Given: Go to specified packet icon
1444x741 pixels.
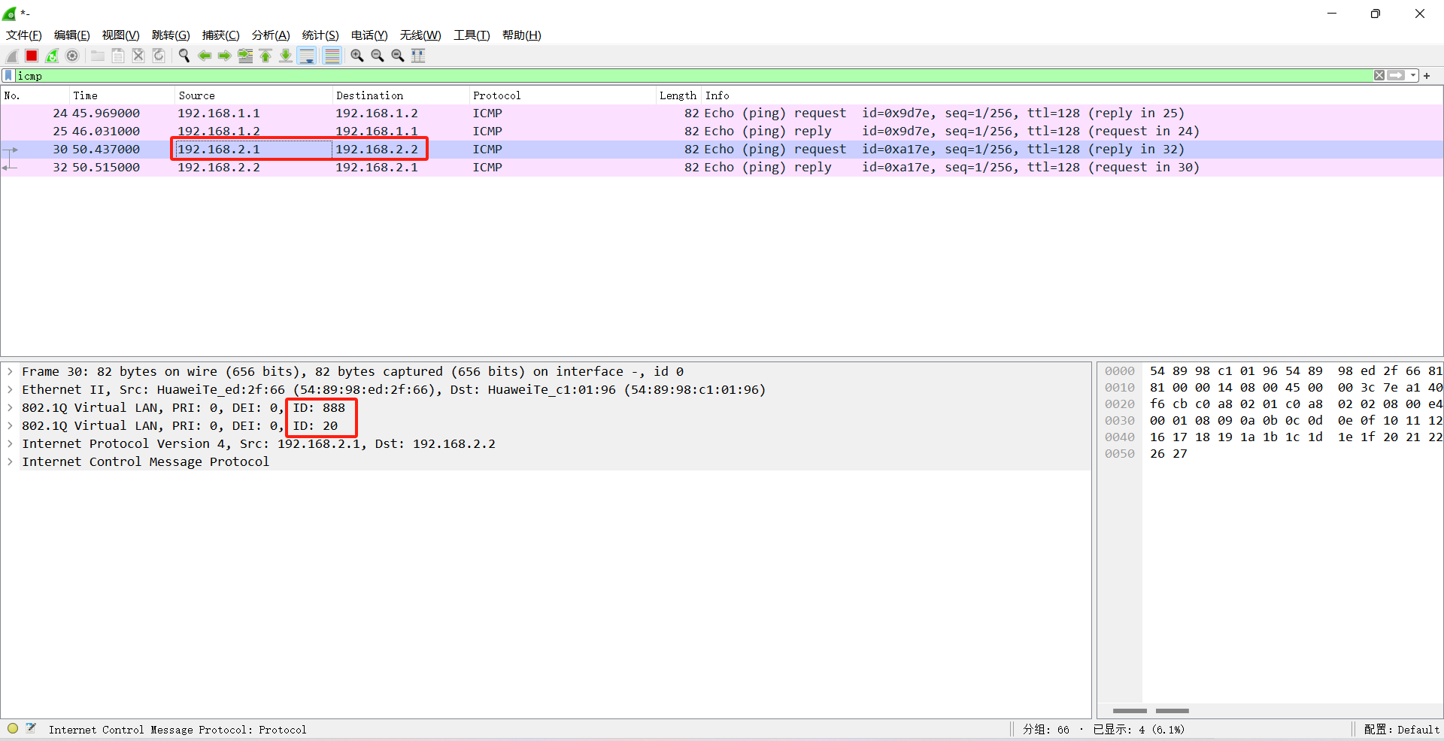Looking at the screenshot, I should (x=245, y=56).
